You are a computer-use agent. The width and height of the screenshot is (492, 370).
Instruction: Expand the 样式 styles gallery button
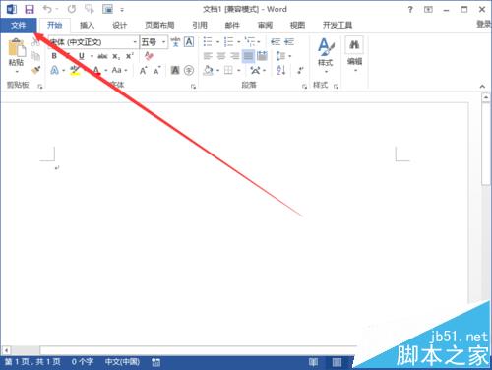[326, 56]
